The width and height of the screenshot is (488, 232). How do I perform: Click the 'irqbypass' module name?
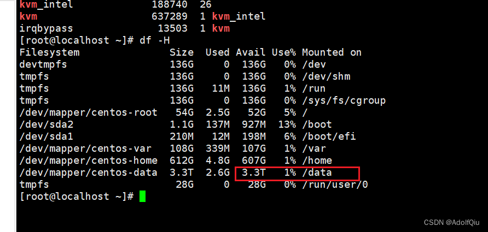[47, 28]
